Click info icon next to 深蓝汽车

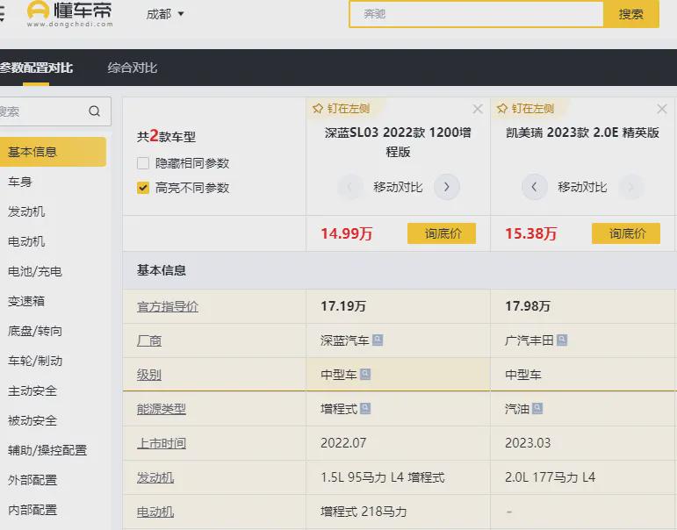click(378, 340)
